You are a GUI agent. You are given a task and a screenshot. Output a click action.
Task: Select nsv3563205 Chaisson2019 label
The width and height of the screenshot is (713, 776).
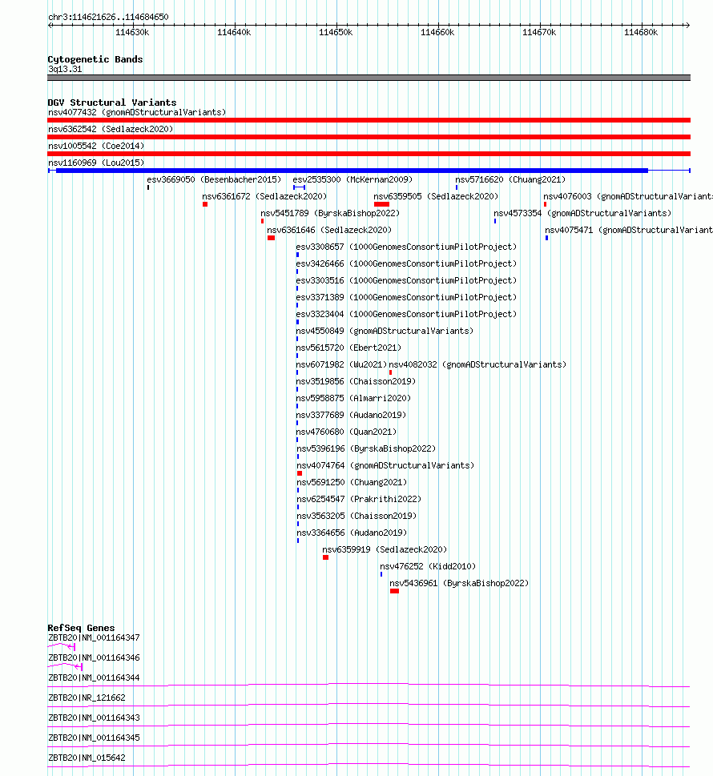[x=356, y=517]
